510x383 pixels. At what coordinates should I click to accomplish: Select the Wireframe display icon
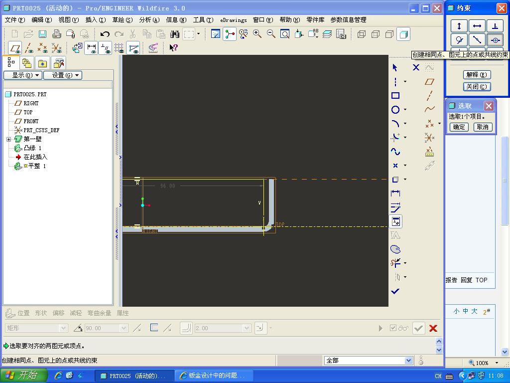(x=362, y=34)
